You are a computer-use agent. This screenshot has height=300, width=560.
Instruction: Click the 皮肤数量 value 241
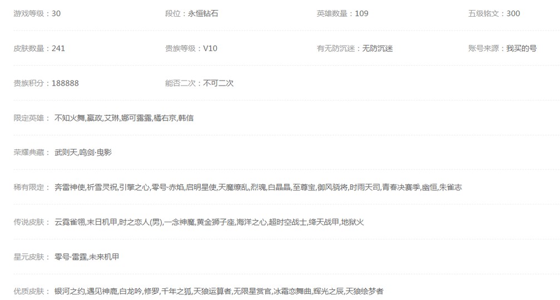click(58, 48)
